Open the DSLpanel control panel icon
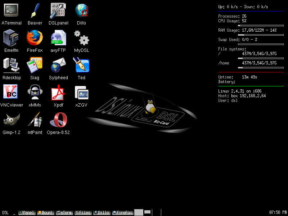The image size is (288, 216). point(58,10)
